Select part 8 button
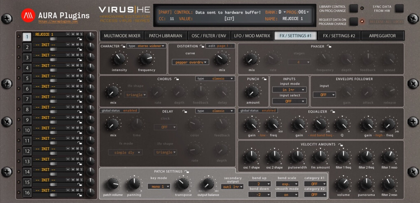420x203 pixels. 27,110
